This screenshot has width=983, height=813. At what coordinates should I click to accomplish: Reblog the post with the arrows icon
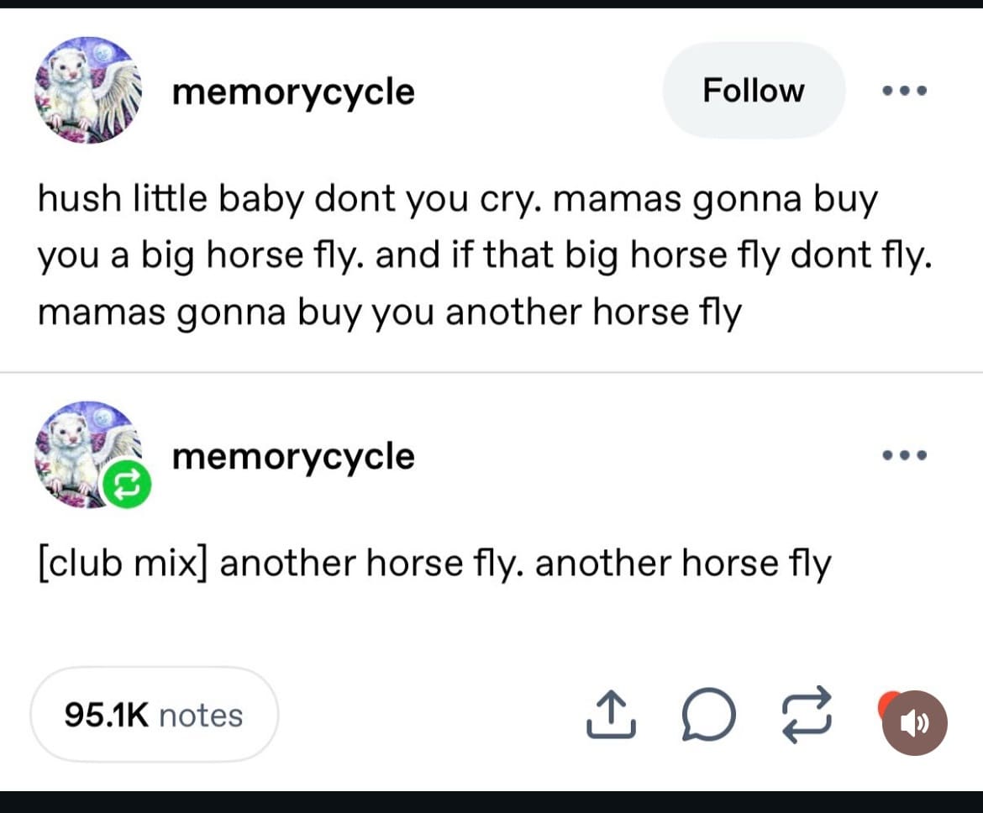(x=807, y=715)
